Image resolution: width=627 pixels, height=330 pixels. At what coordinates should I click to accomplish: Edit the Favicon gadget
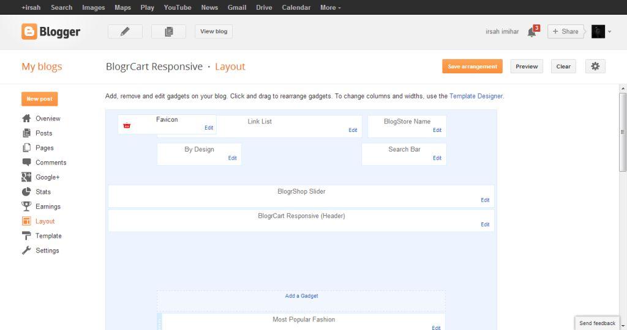click(209, 128)
